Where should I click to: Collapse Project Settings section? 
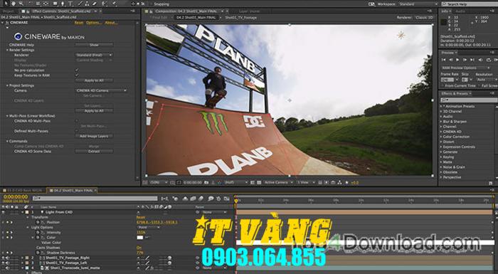[x=7, y=85]
